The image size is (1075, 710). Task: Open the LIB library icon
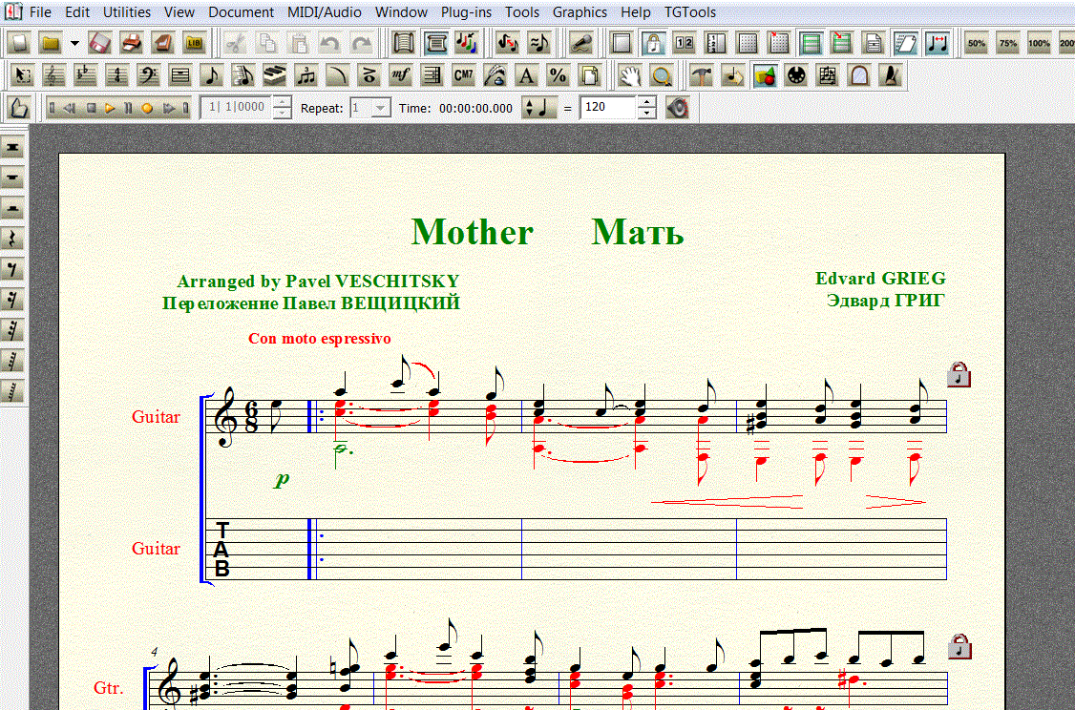pos(194,43)
